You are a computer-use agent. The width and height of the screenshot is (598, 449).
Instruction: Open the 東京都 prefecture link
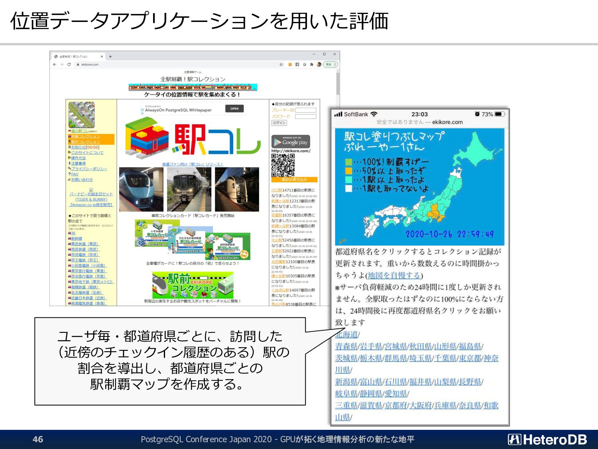470,358
